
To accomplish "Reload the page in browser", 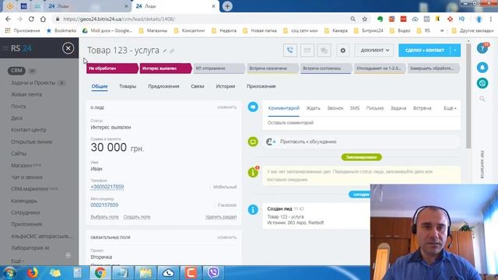I will point(31,19).
